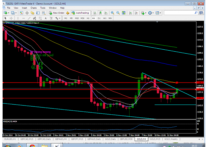Image resolution: width=206 pixels, height=147 pixels.
Task: Switch to the GOLD,Daily chart tab
Action: pyautogui.click(x=110, y=139)
